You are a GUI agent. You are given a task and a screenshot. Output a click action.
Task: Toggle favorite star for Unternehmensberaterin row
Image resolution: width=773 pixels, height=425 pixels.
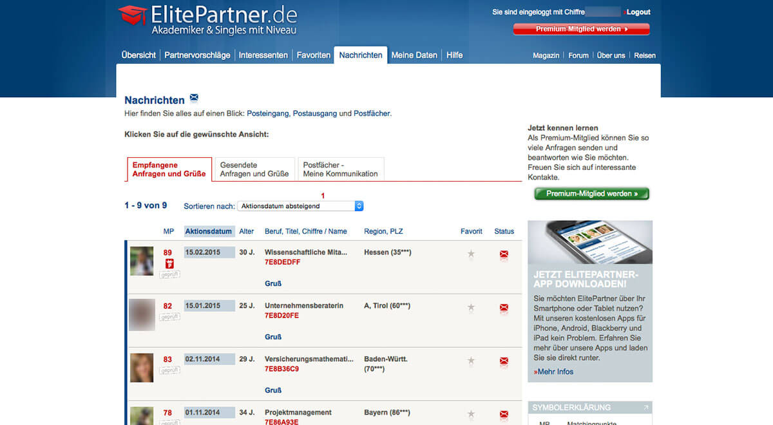pyautogui.click(x=471, y=308)
